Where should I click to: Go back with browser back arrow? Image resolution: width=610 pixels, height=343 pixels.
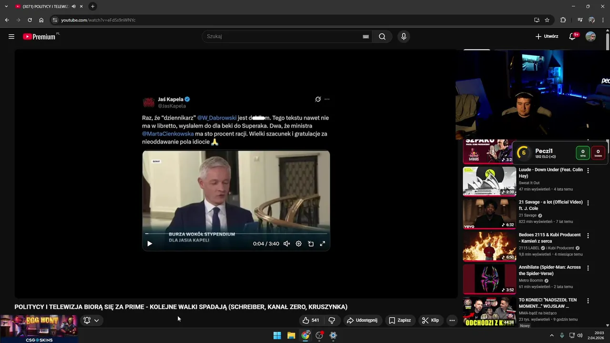(7, 20)
